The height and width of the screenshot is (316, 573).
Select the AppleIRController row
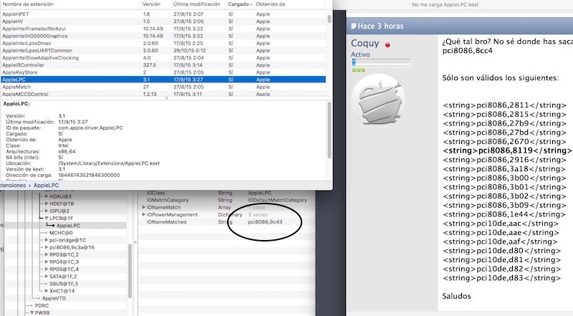pyautogui.click(x=163, y=65)
